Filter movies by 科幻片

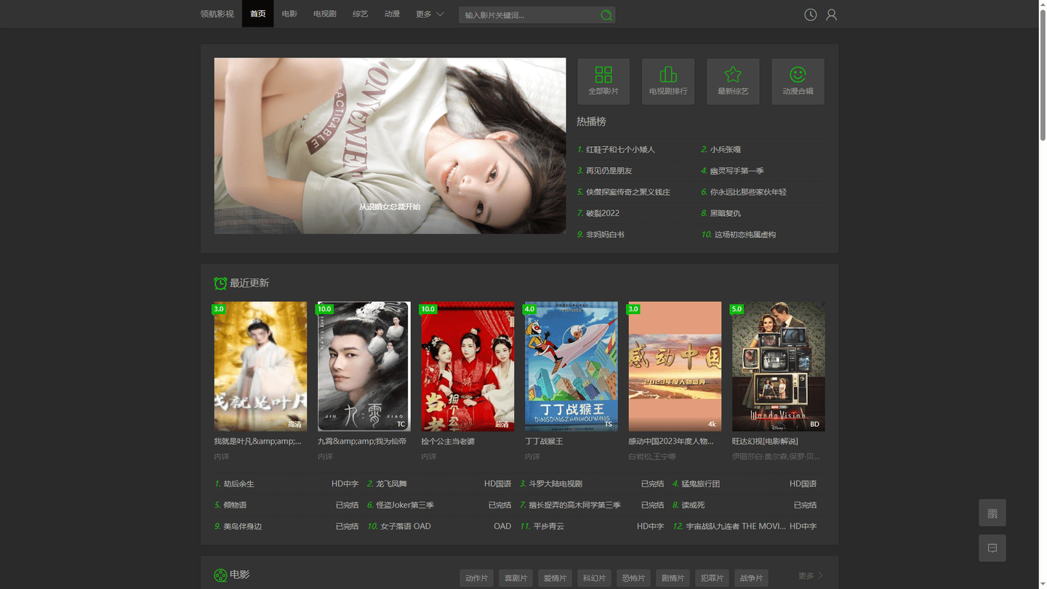pyautogui.click(x=594, y=578)
